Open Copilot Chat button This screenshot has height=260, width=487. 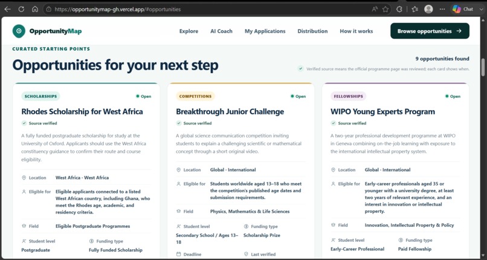463,9
